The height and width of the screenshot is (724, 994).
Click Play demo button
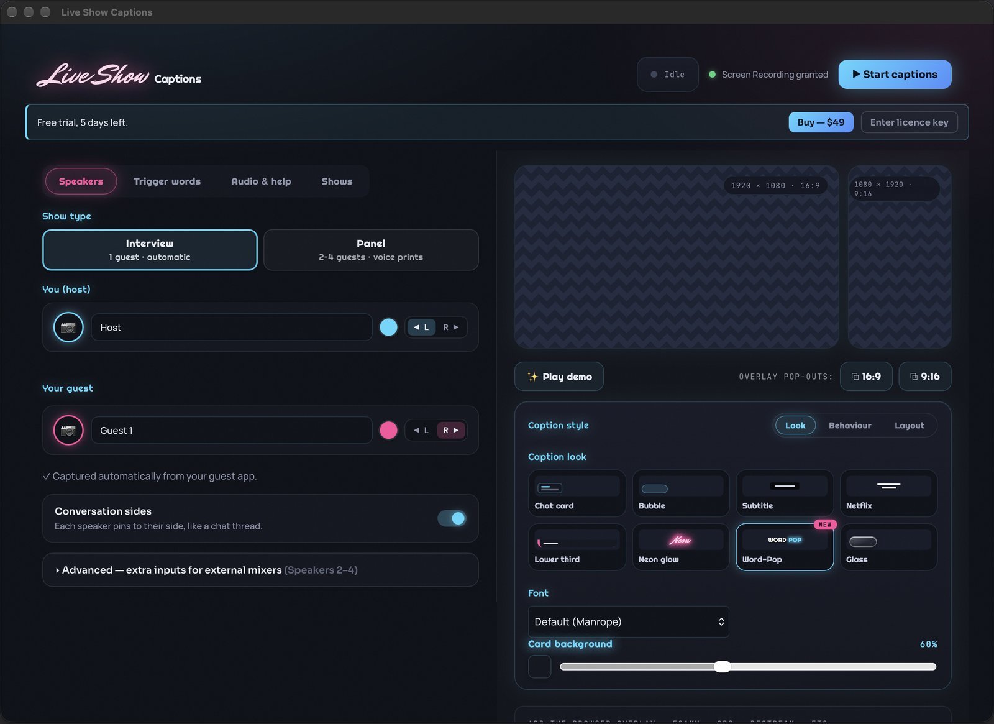(x=559, y=377)
